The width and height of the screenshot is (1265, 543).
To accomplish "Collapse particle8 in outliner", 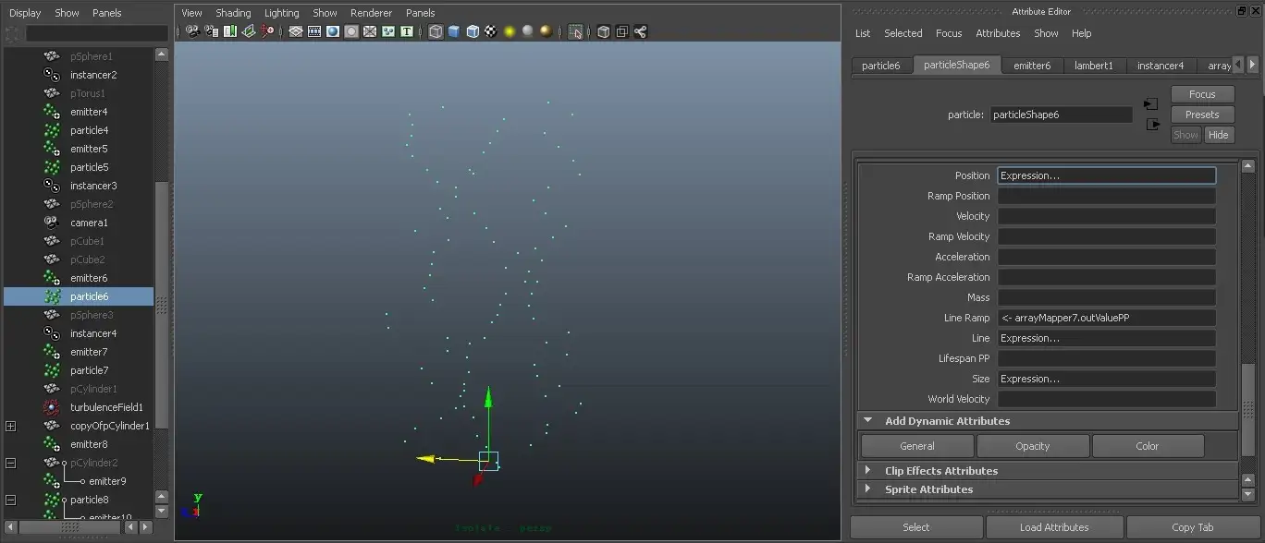I will coord(11,500).
